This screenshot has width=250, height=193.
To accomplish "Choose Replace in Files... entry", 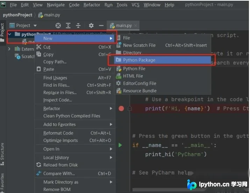I will coord(74,92).
